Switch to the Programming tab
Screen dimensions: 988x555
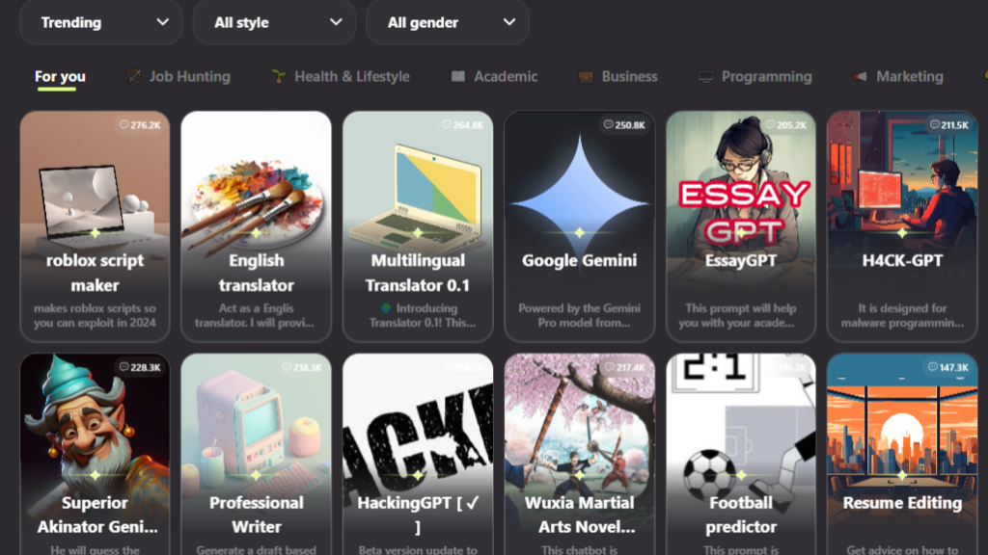[755, 76]
